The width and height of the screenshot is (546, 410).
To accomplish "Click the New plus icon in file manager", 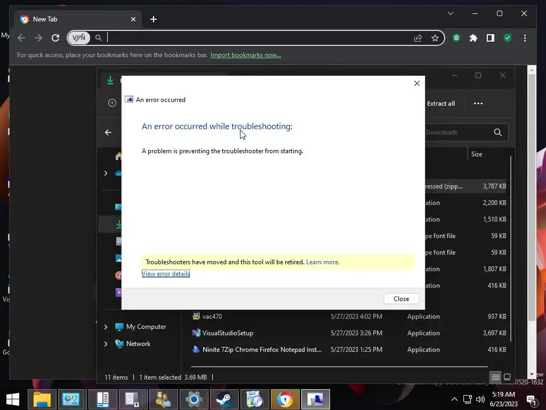I will point(112,103).
